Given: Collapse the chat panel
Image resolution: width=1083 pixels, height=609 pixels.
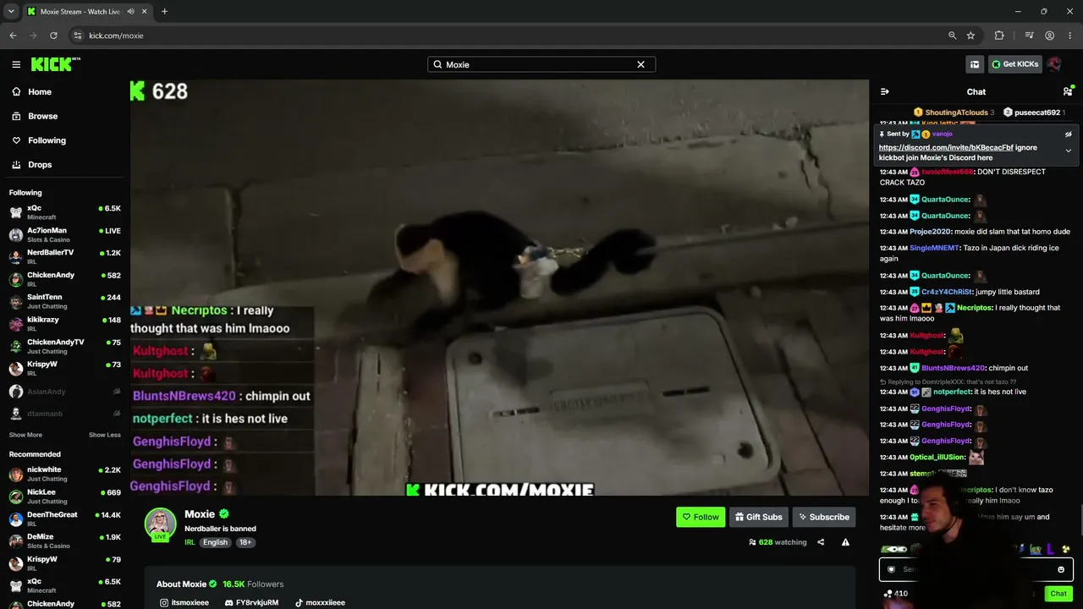Looking at the screenshot, I should tap(885, 91).
